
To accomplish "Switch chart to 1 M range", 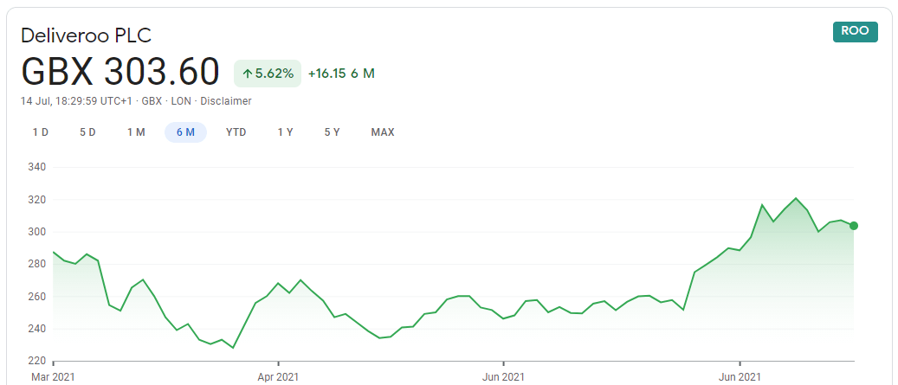I will click(x=136, y=132).
